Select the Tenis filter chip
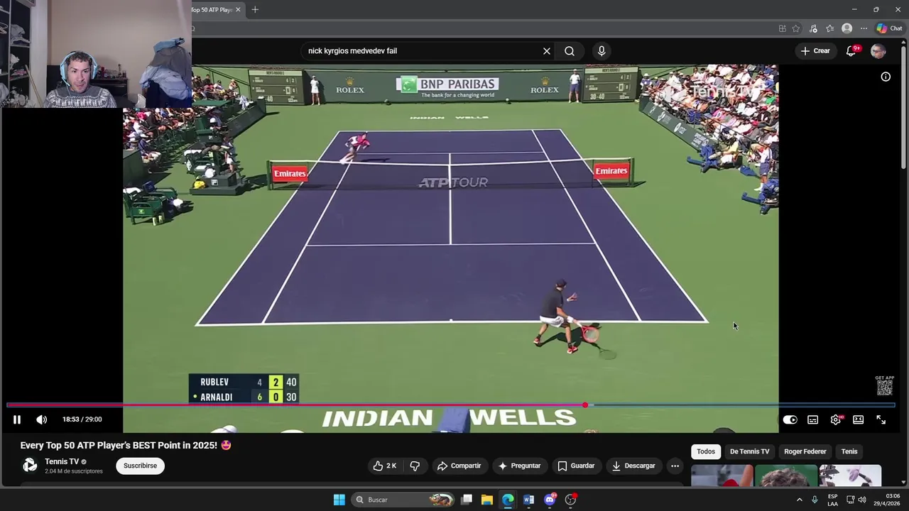This screenshot has width=909, height=511. pyautogui.click(x=849, y=451)
